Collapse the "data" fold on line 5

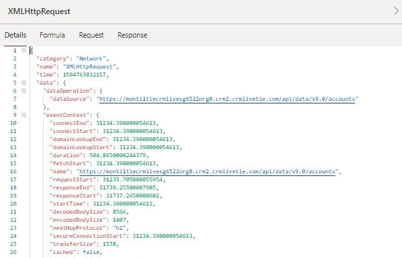pyautogui.click(x=23, y=83)
